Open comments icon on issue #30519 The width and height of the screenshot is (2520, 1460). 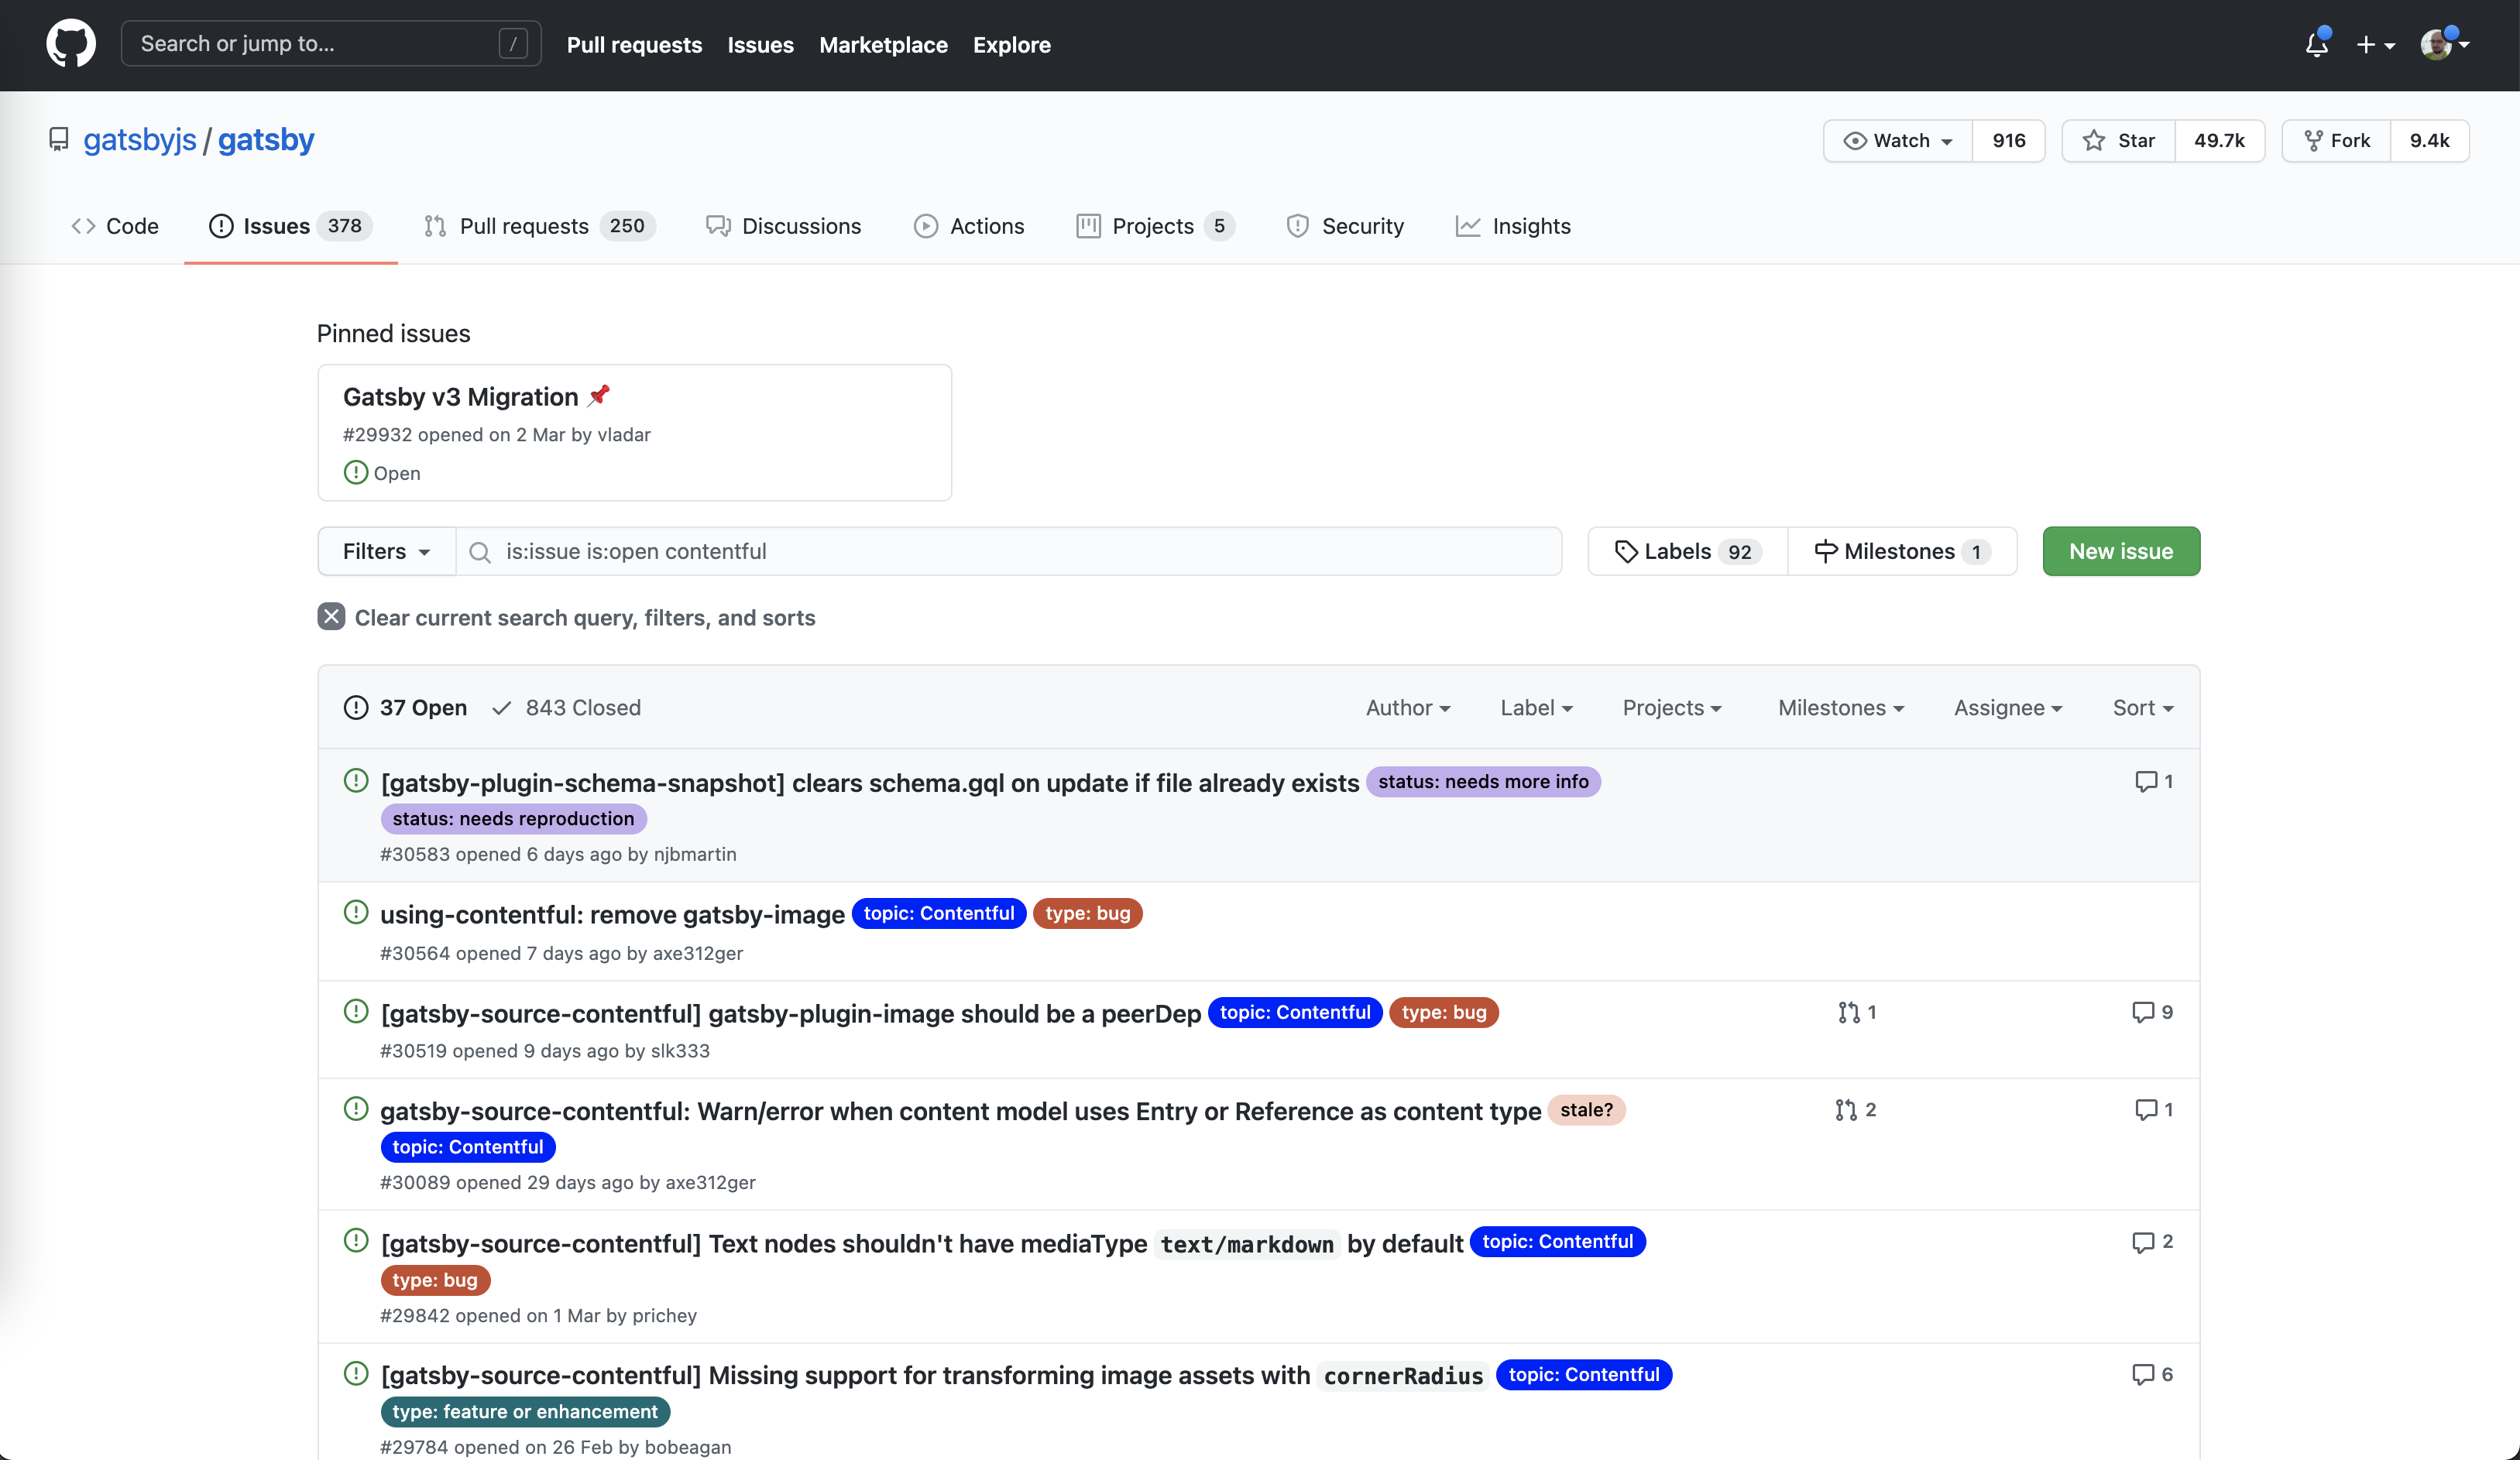2142,1013
